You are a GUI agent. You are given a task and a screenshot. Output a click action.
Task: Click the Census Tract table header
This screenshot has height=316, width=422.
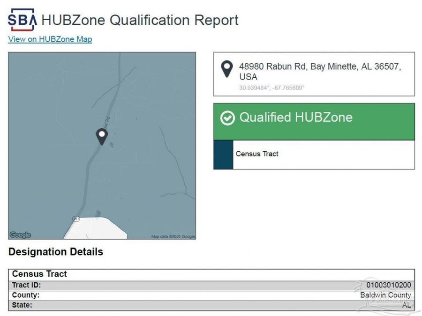click(40, 274)
